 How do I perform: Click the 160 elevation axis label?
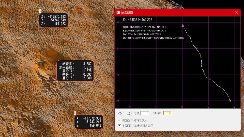(x=117, y=75)
